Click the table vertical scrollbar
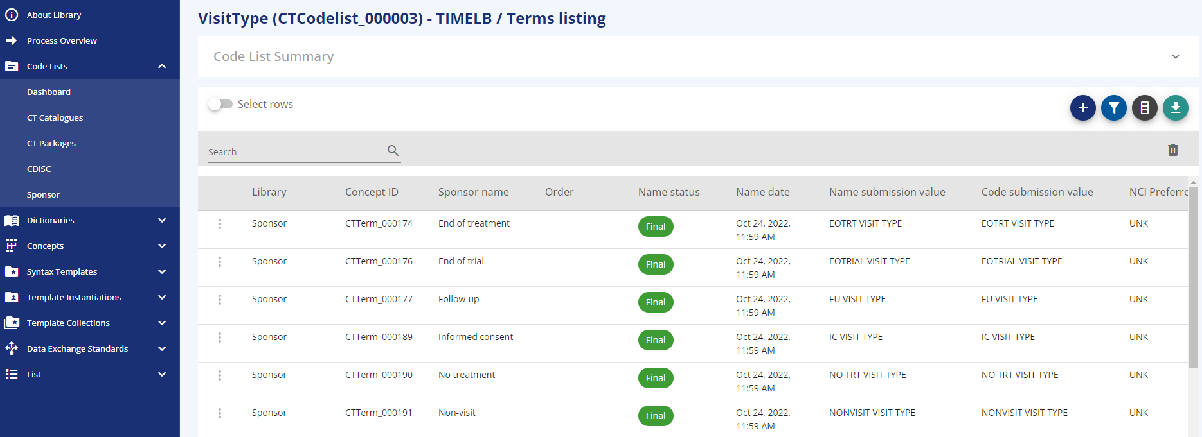 [1193, 277]
